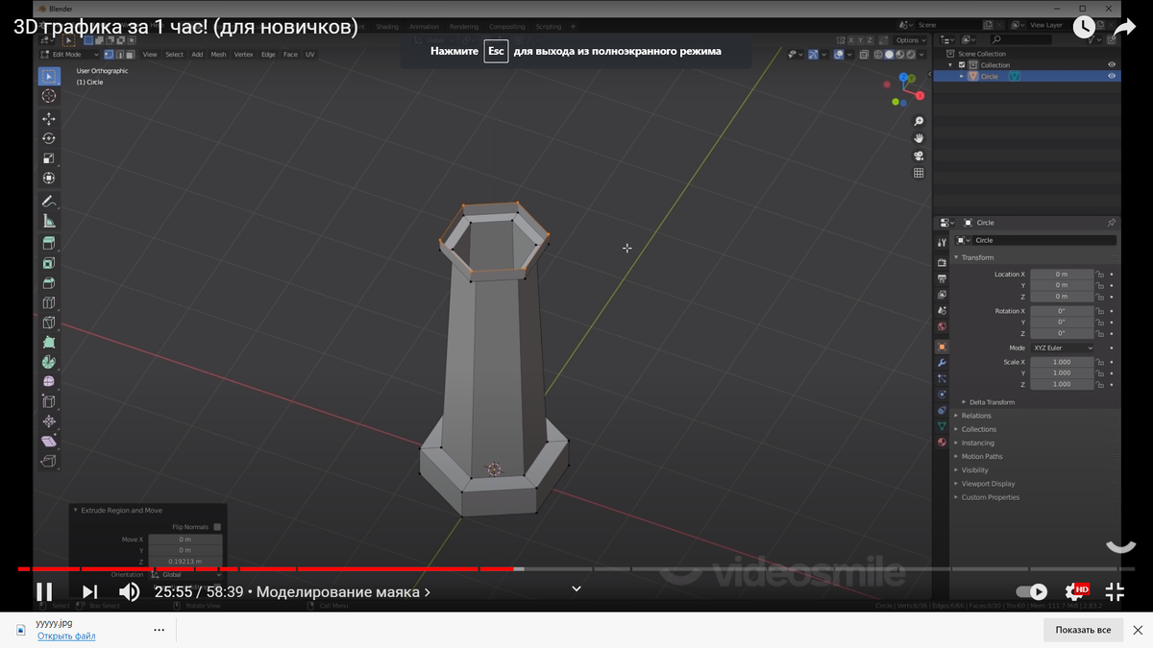1153x648 pixels.
Task: Switch to the Shading workspace tab
Action: coord(387,27)
